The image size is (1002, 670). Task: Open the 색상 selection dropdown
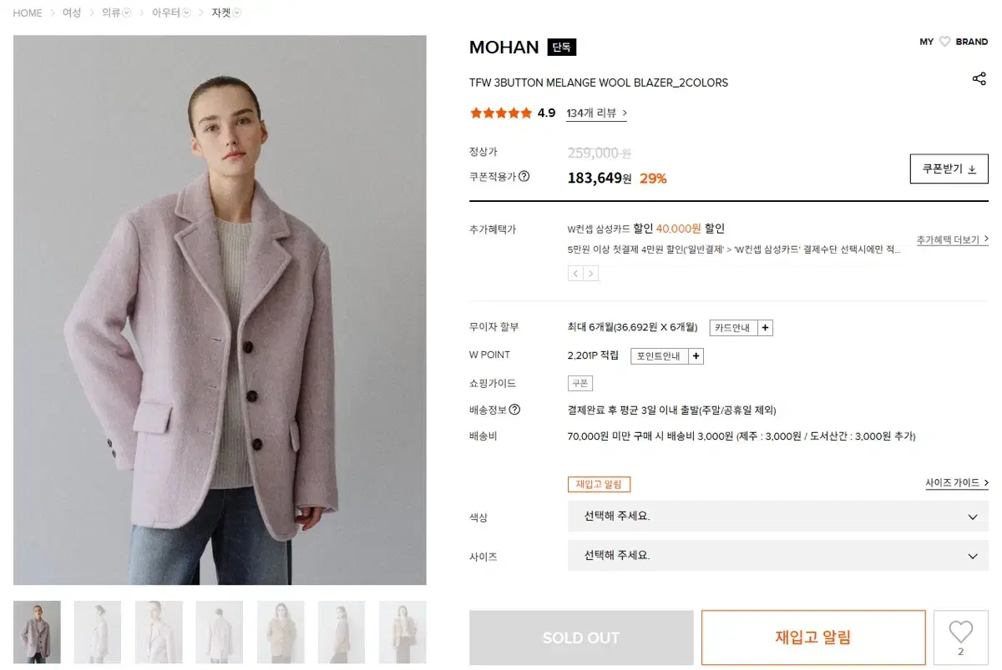click(778, 516)
